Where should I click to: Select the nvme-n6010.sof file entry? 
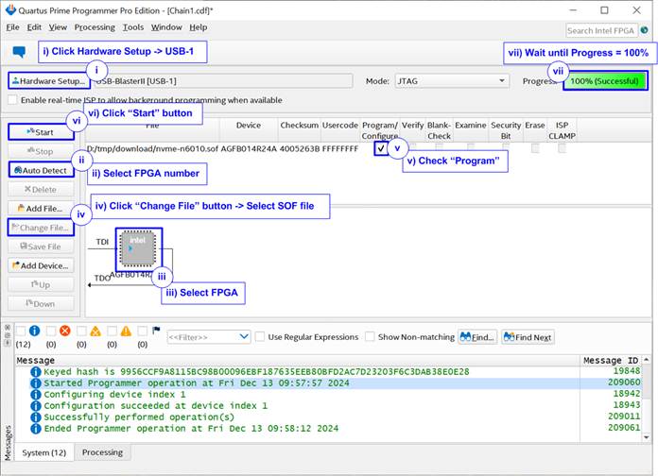(x=152, y=148)
